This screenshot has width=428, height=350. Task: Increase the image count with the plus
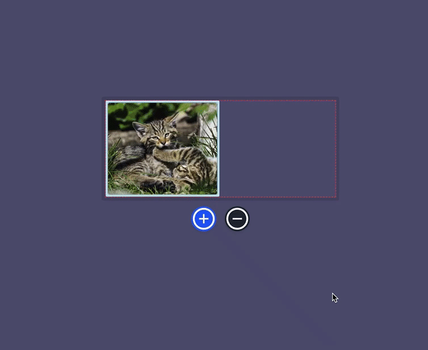(204, 219)
